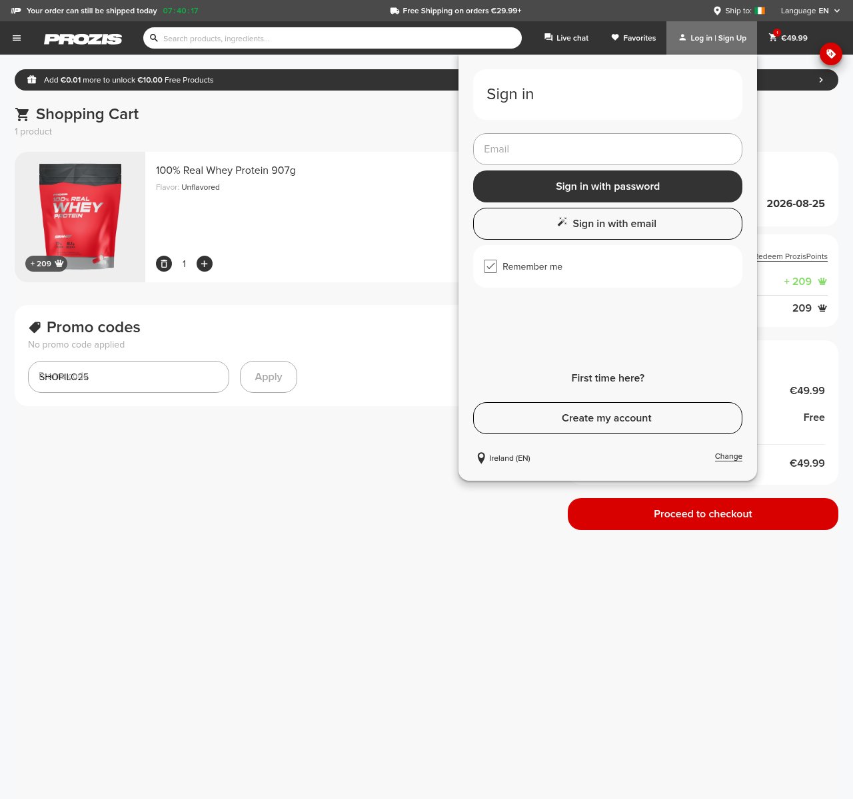Toggle Log in | Sign Up panel
Image resolution: width=853 pixels, height=799 pixels.
(712, 38)
